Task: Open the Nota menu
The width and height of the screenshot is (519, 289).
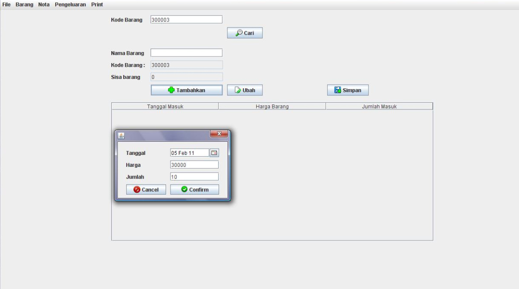Action: tap(44, 4)
